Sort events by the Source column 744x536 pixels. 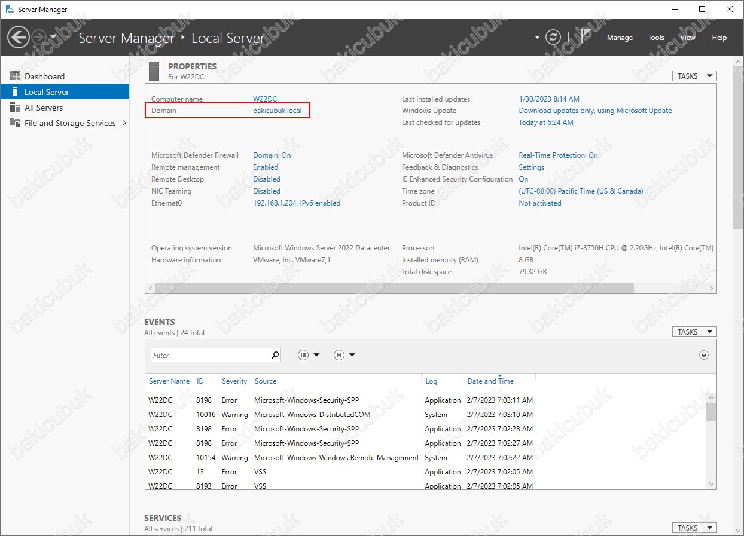pyautogui.click(x=266, y=381)
